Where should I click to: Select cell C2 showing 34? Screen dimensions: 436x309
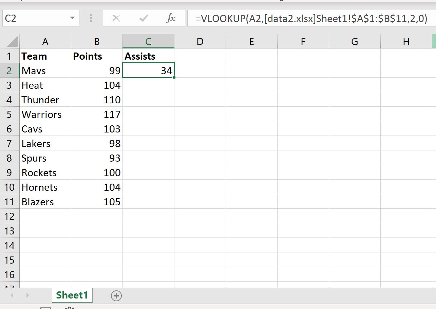click(x=148, y=70)
